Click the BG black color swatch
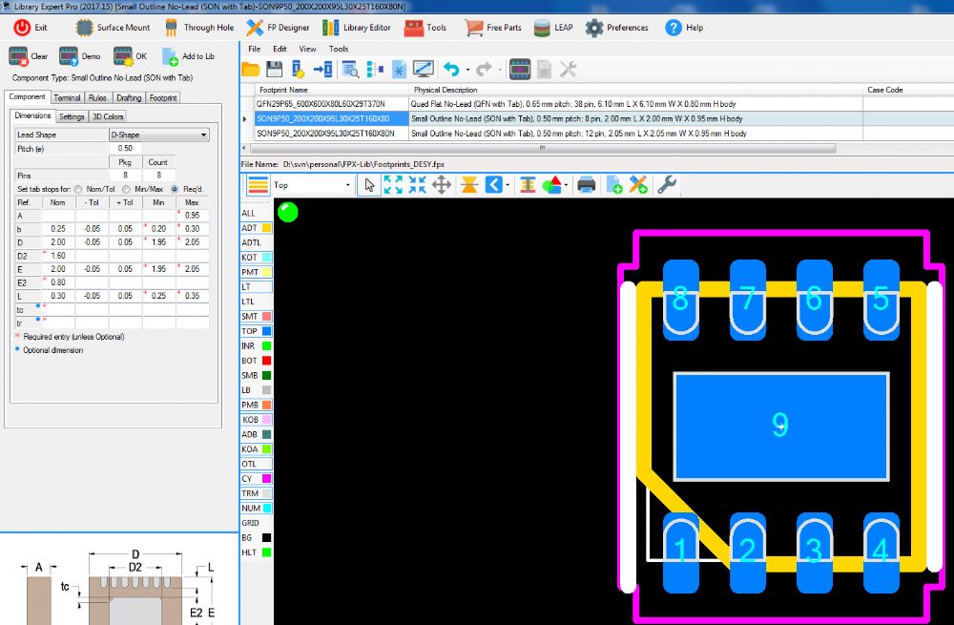Viewport: 954px width, 625px height. (x=266, y=538)
